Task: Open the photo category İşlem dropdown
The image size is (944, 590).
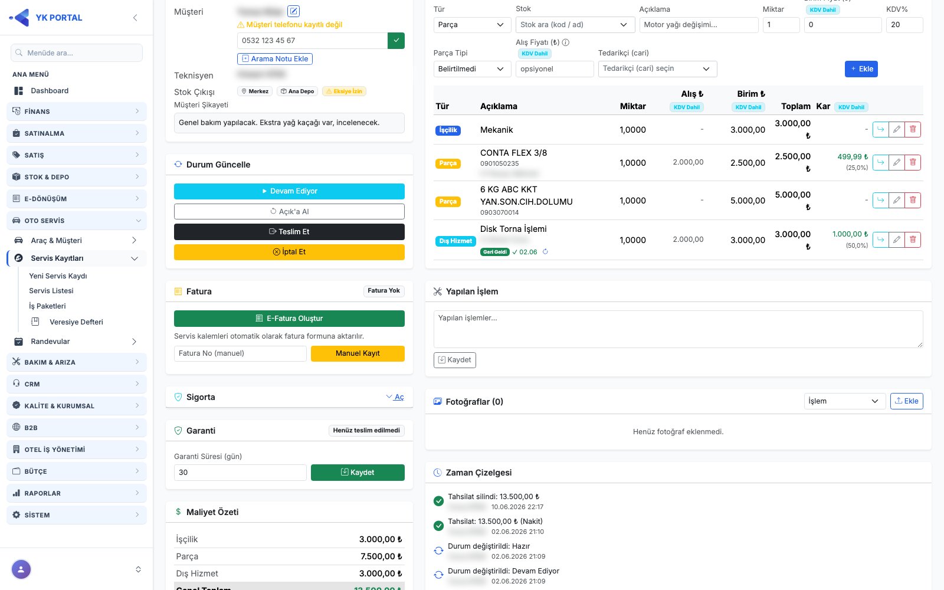Action: coord(845,401)
